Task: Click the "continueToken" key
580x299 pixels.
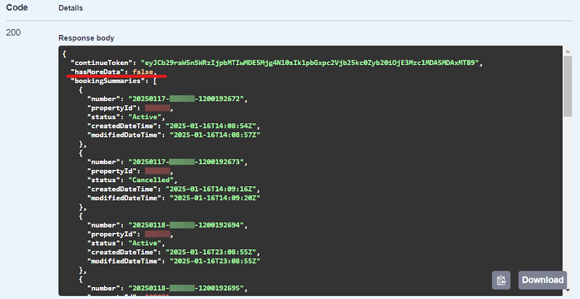Action: click(102, 63)
